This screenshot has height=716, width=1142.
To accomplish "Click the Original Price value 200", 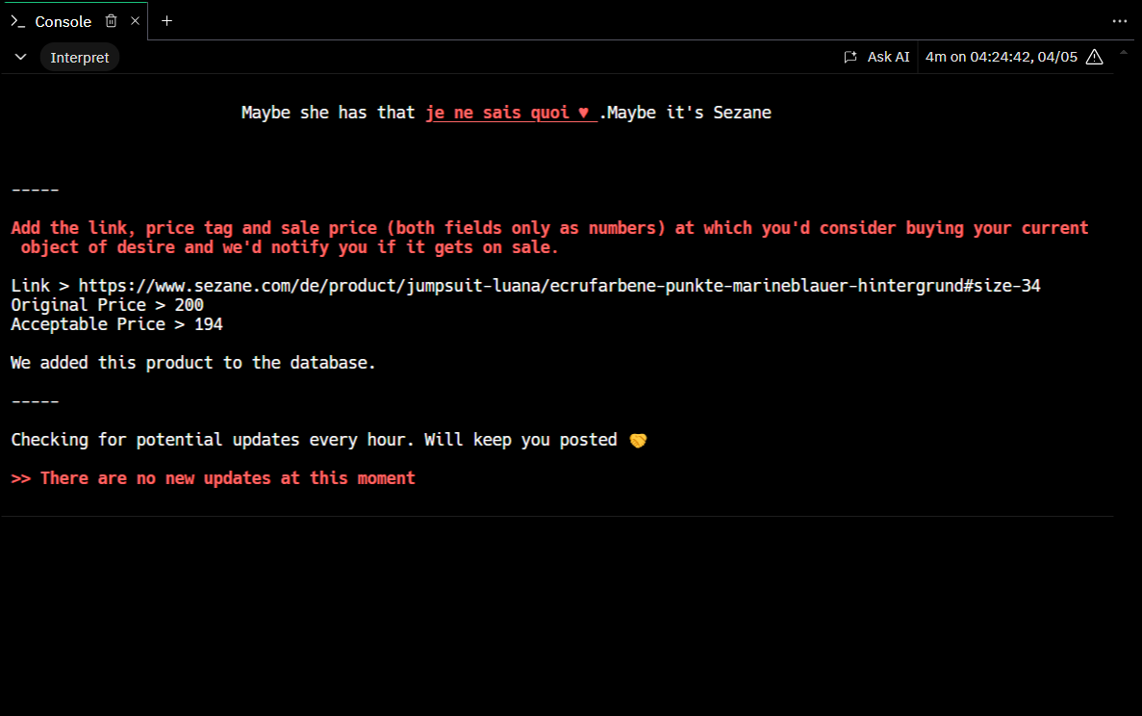I will coord(189,305).
